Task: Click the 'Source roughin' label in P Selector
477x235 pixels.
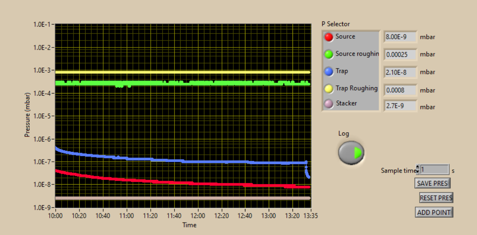Action: tap(357, 54)
